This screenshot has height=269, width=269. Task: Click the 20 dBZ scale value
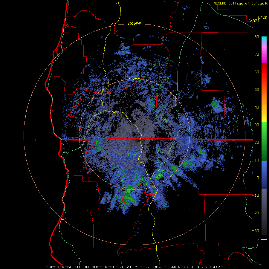257,142
